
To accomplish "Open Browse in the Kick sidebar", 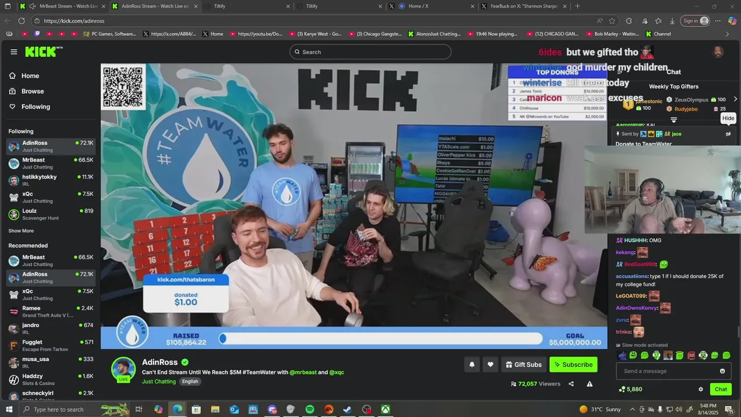I will point(27,92).
